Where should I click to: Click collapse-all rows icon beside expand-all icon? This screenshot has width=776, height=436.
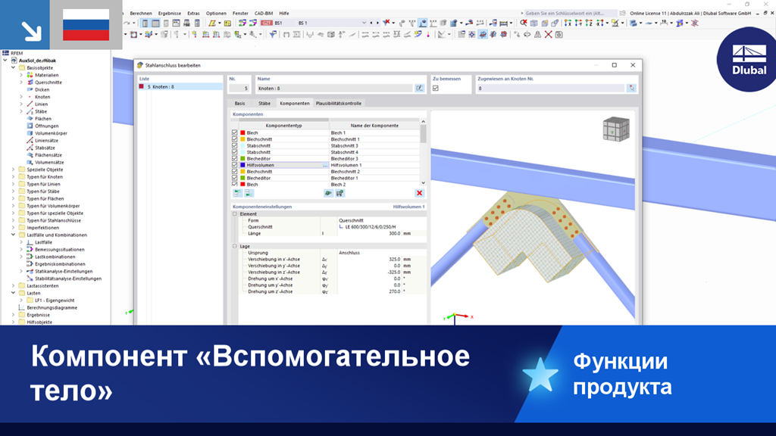click(249, 192)
